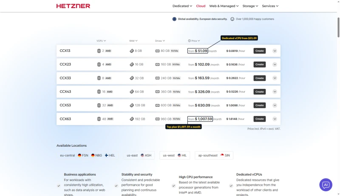Create a CCX63 server
The width and height of the screenshot is (340, 196).
point(260,119)
